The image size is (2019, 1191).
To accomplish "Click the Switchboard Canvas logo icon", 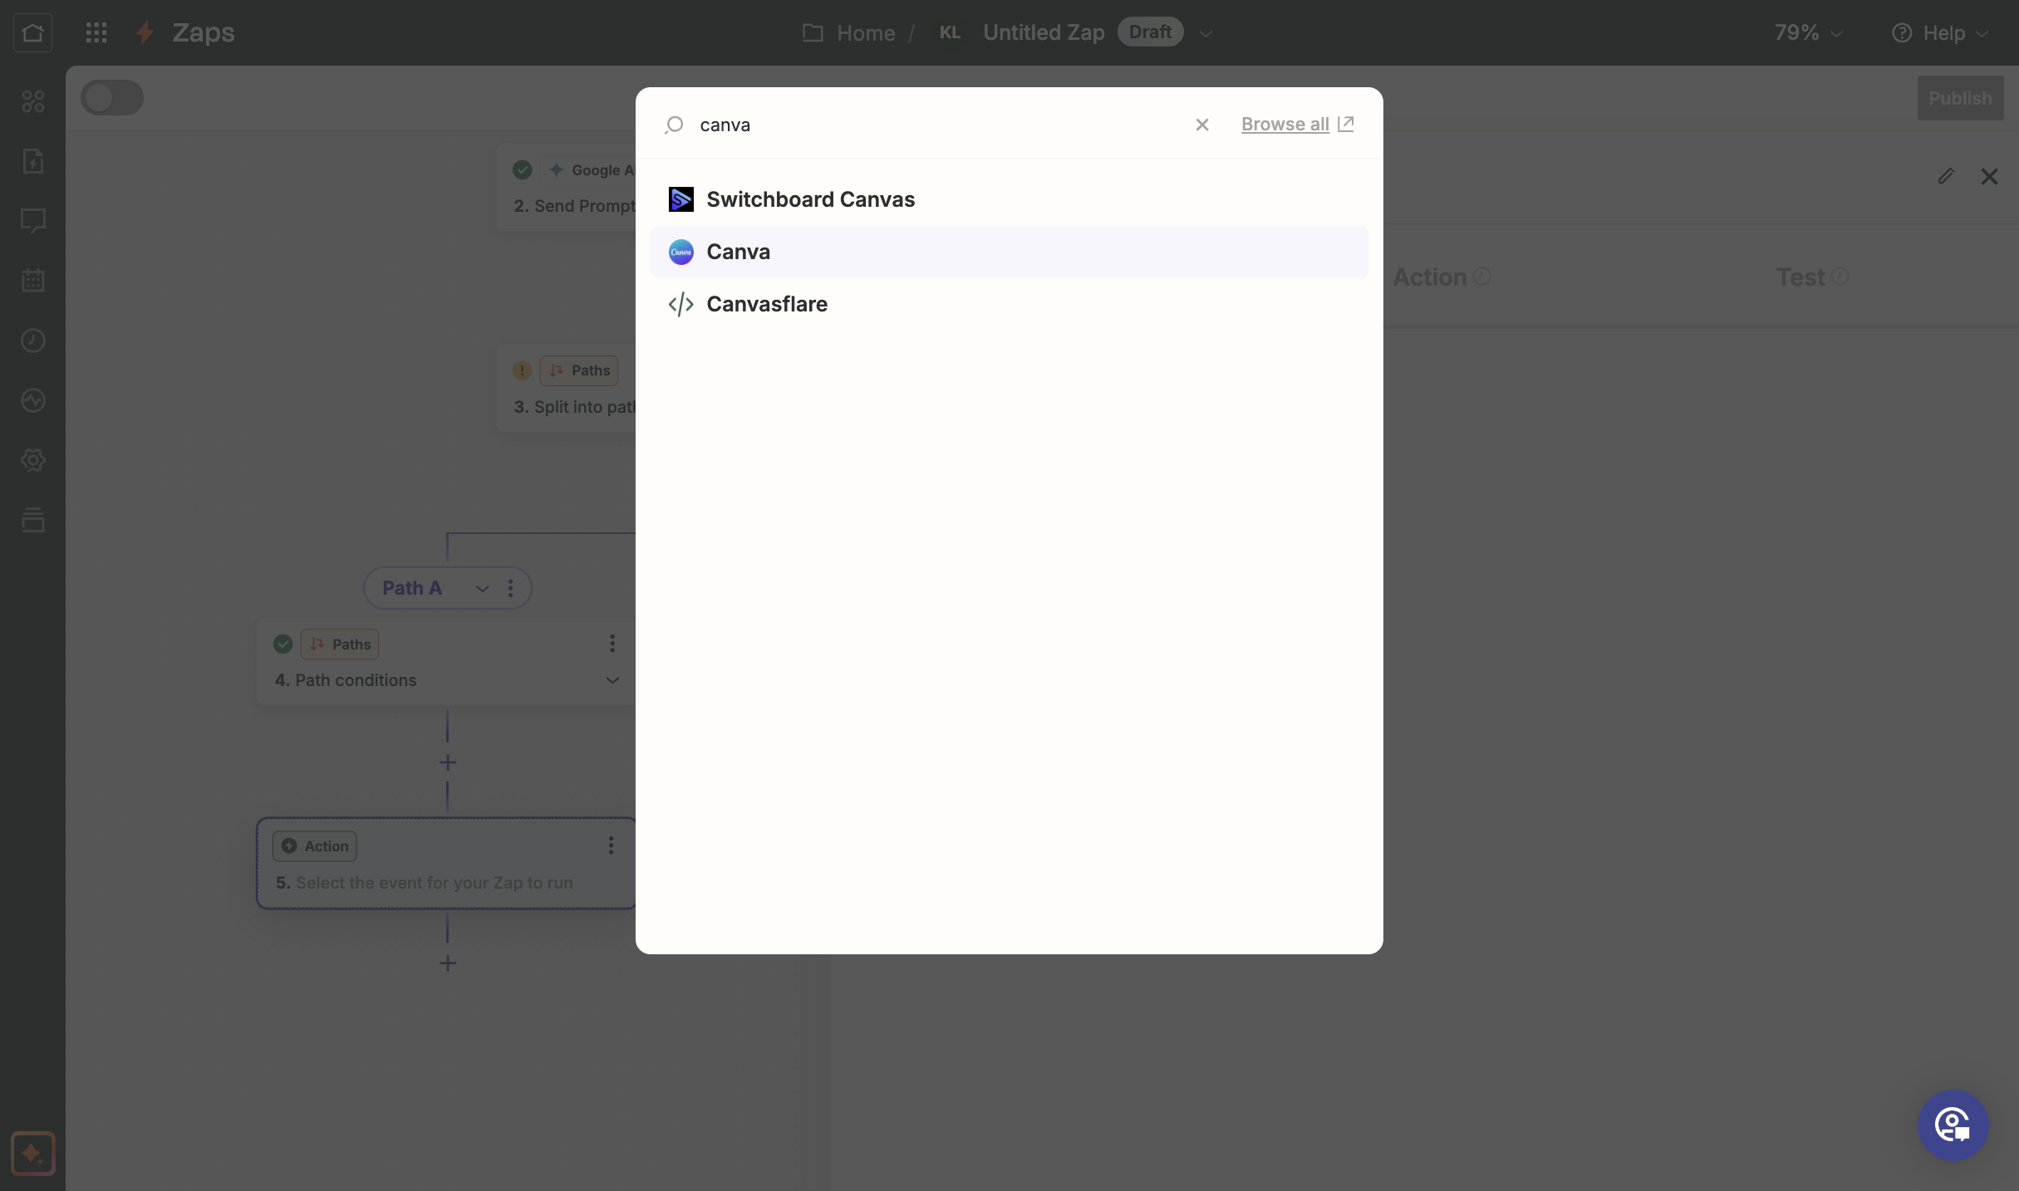I will (681, 199).
